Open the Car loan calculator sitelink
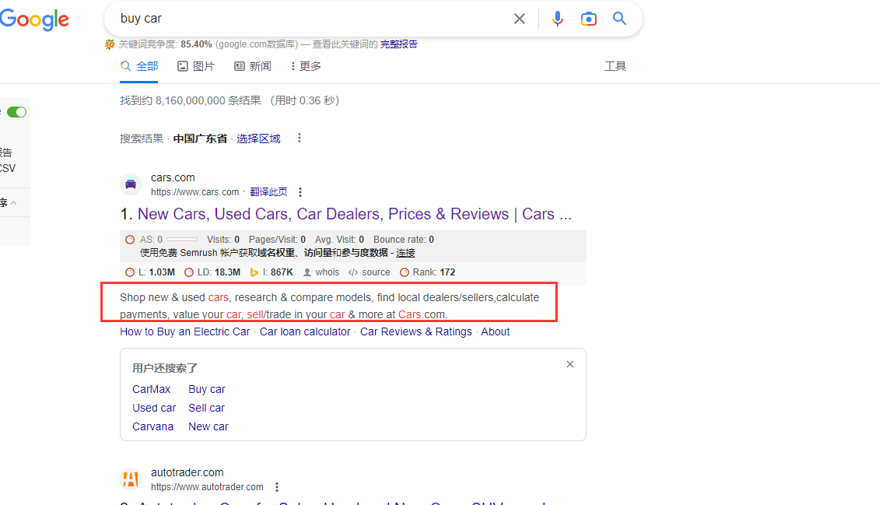This screenshot has width=879, height=505. point(305,331)
